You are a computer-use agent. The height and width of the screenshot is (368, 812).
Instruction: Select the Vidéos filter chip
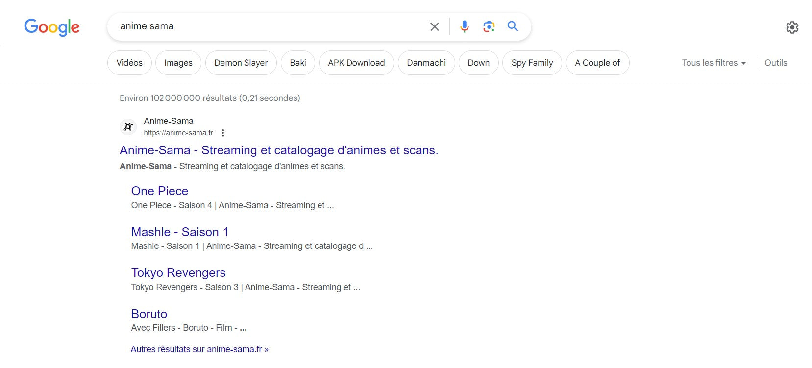tap(129, 63)
